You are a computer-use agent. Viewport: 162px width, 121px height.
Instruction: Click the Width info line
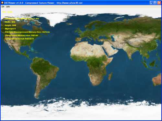(x=10, y=22)
